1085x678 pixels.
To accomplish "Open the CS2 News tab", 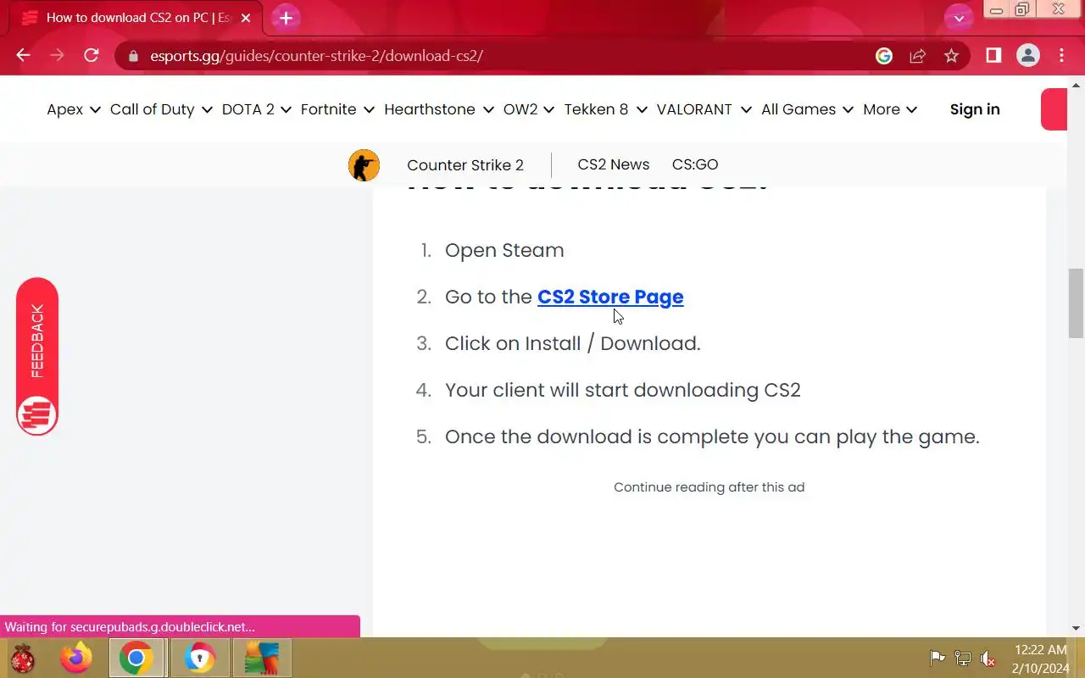I will [x=614, y=164].
